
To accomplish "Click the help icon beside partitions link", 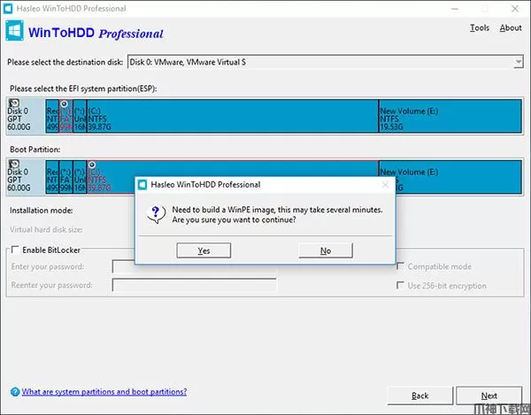I will pyautogui.click(x=14, y=392).
